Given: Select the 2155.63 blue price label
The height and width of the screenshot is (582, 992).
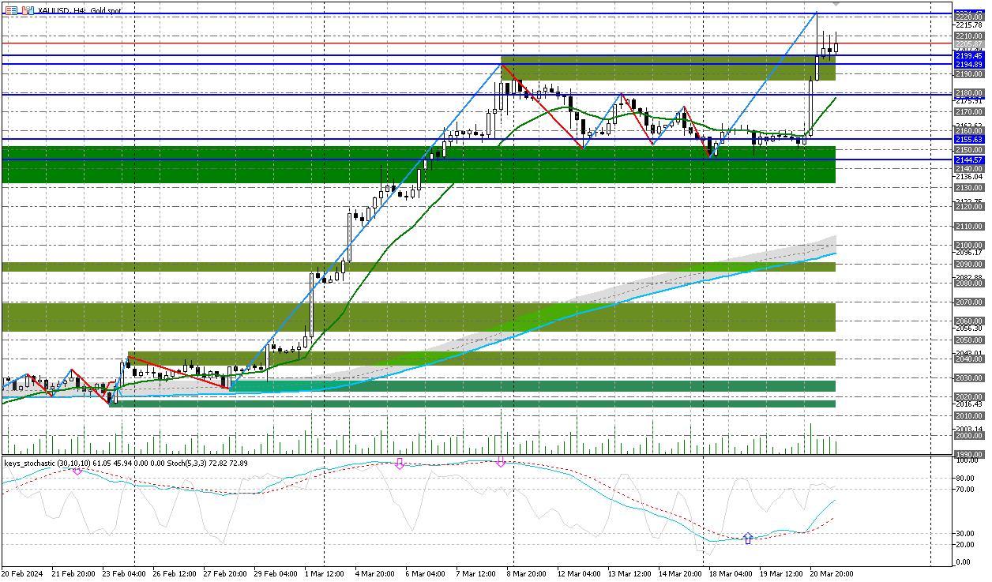Looking at the screenshot, I should coord(968,140).
